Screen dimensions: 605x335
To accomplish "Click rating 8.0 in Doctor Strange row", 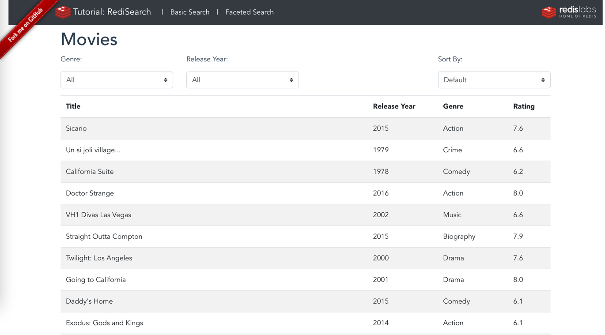I will click(x=518, y=193).
